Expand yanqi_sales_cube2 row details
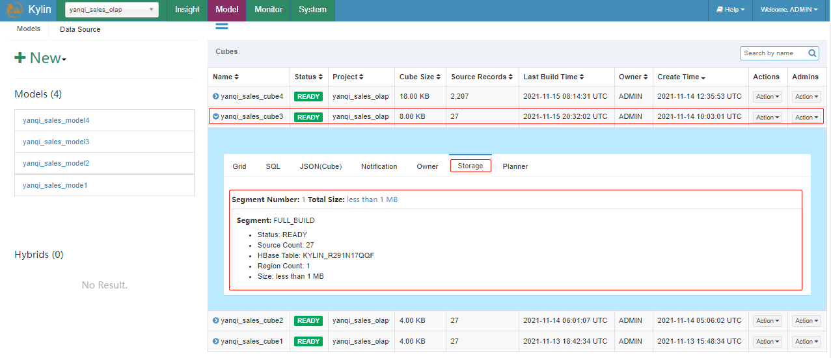The image size is (831, 358). 216,320
